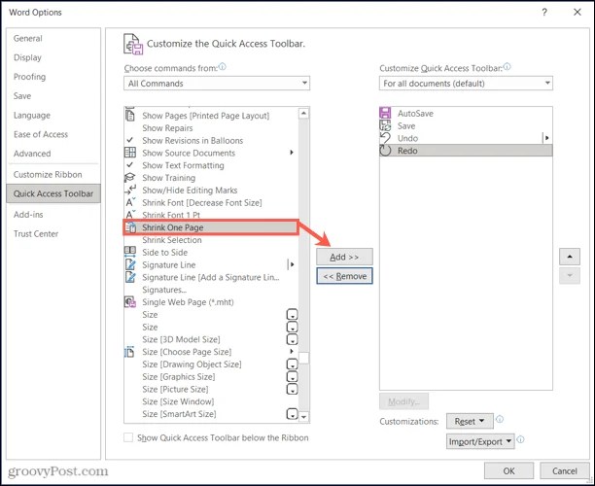Open the Size 3D Model Size dropdown indicator

point(292,339)
